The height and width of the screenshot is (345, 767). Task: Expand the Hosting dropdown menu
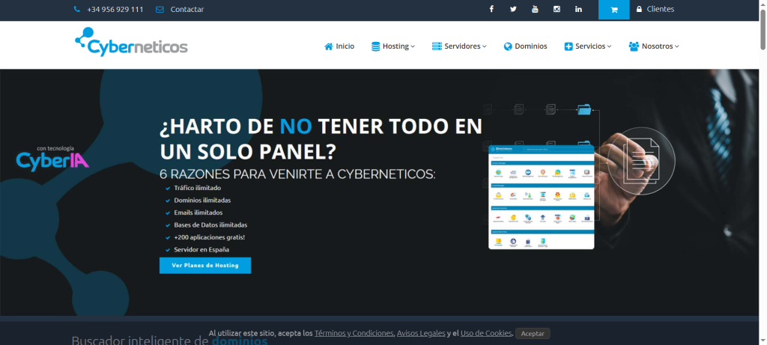pyautogui.click(x=393, y=46)
